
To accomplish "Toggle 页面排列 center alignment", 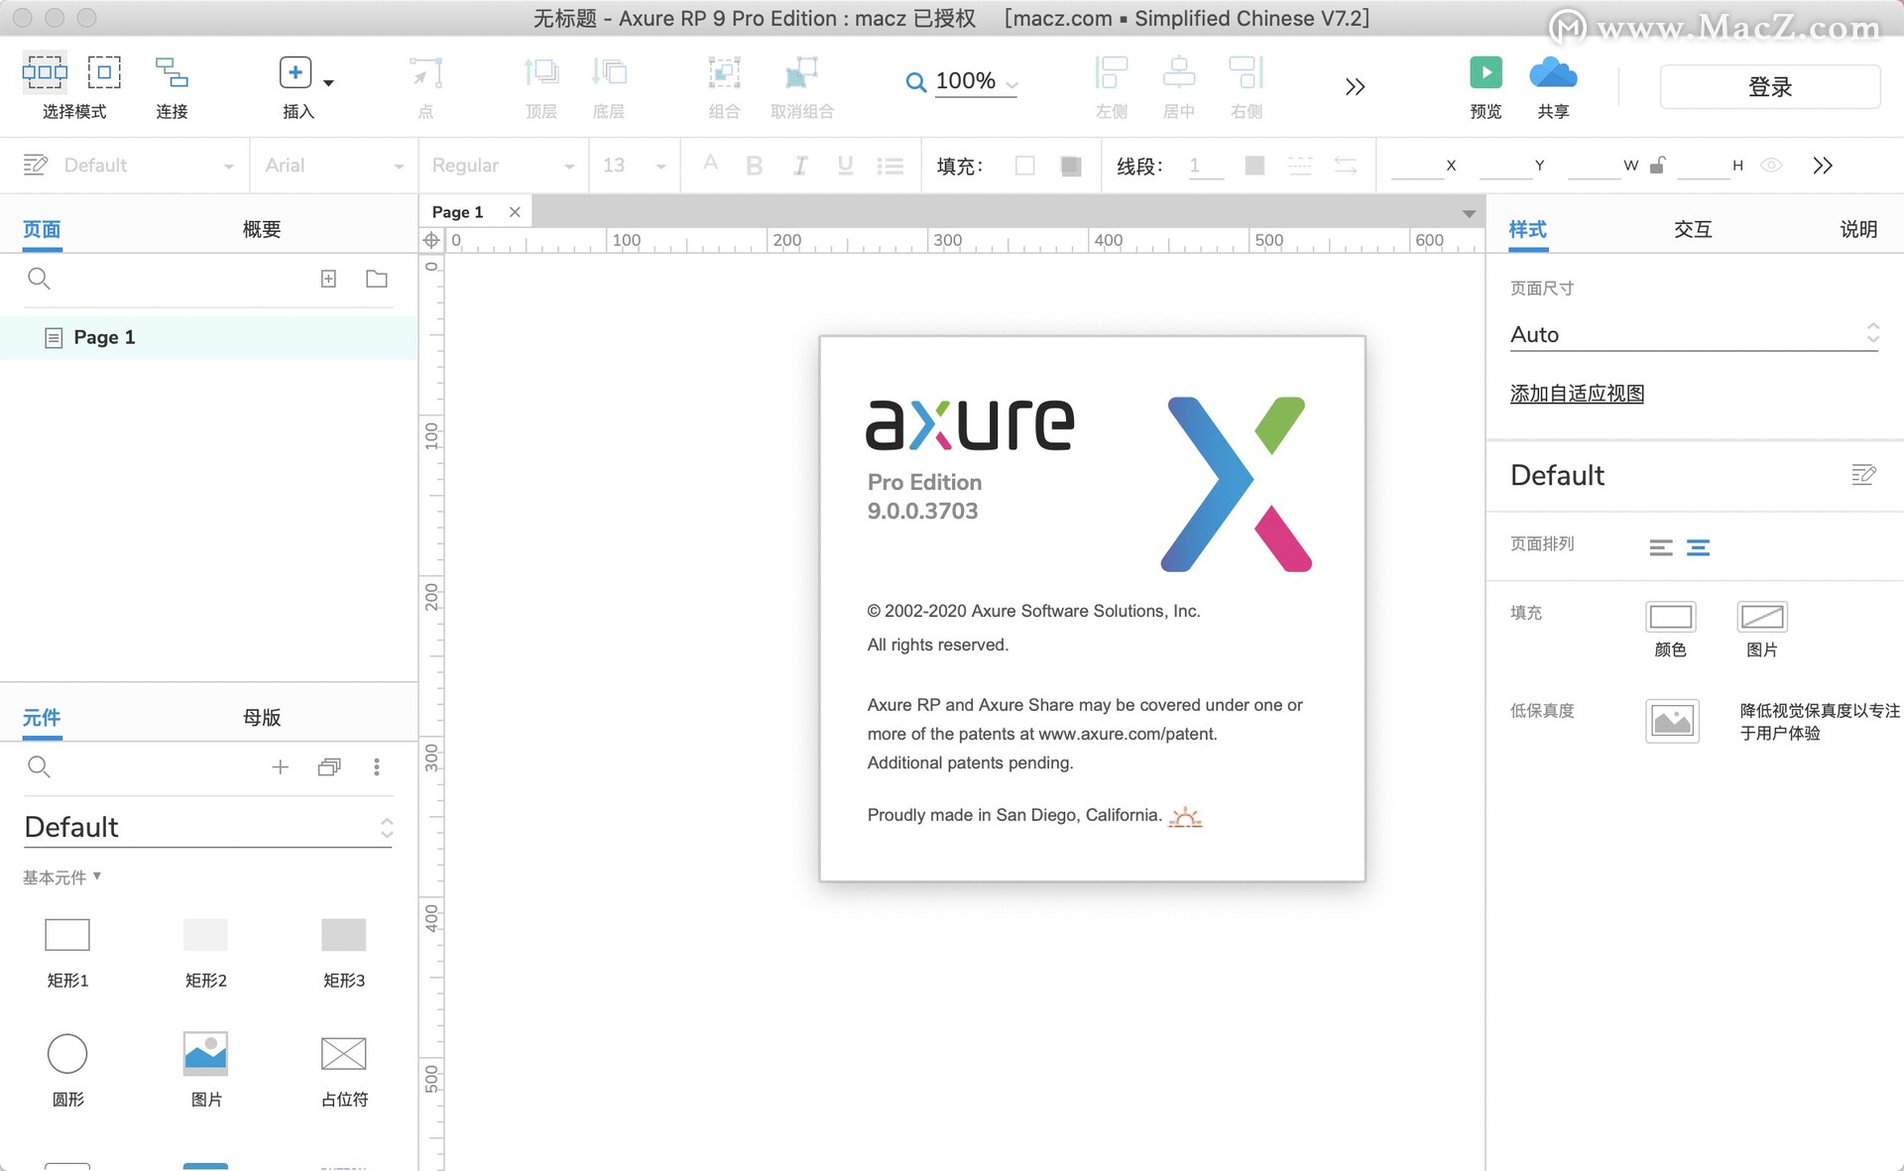I will (1698, 547).
